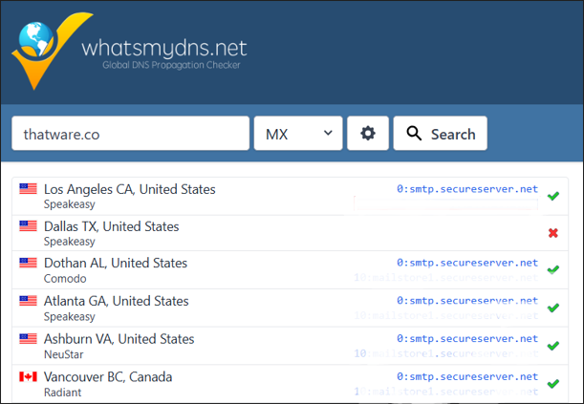Click the green checkmark for Los Angeles

552,197
